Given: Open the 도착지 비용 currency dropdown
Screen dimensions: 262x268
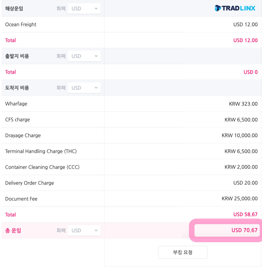Looking at the screenshot, I should (84, 88).
